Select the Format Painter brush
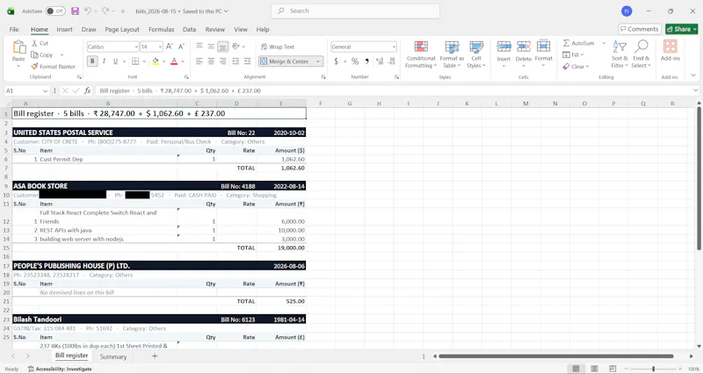The width and height of the screenshot is (703, 374). [34, 67]
